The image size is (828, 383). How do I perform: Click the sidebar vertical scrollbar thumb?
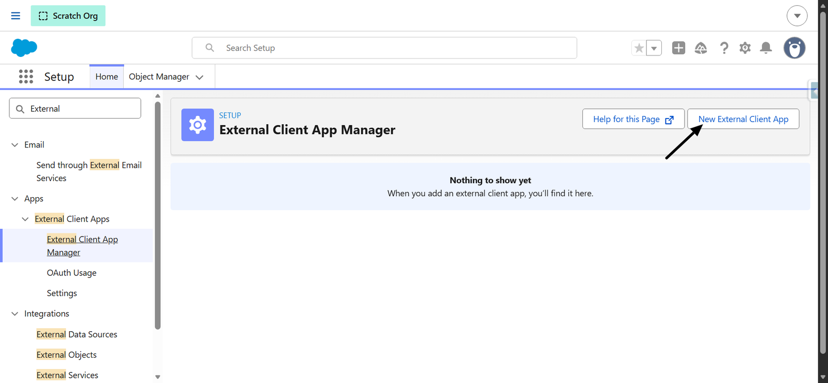158,215
